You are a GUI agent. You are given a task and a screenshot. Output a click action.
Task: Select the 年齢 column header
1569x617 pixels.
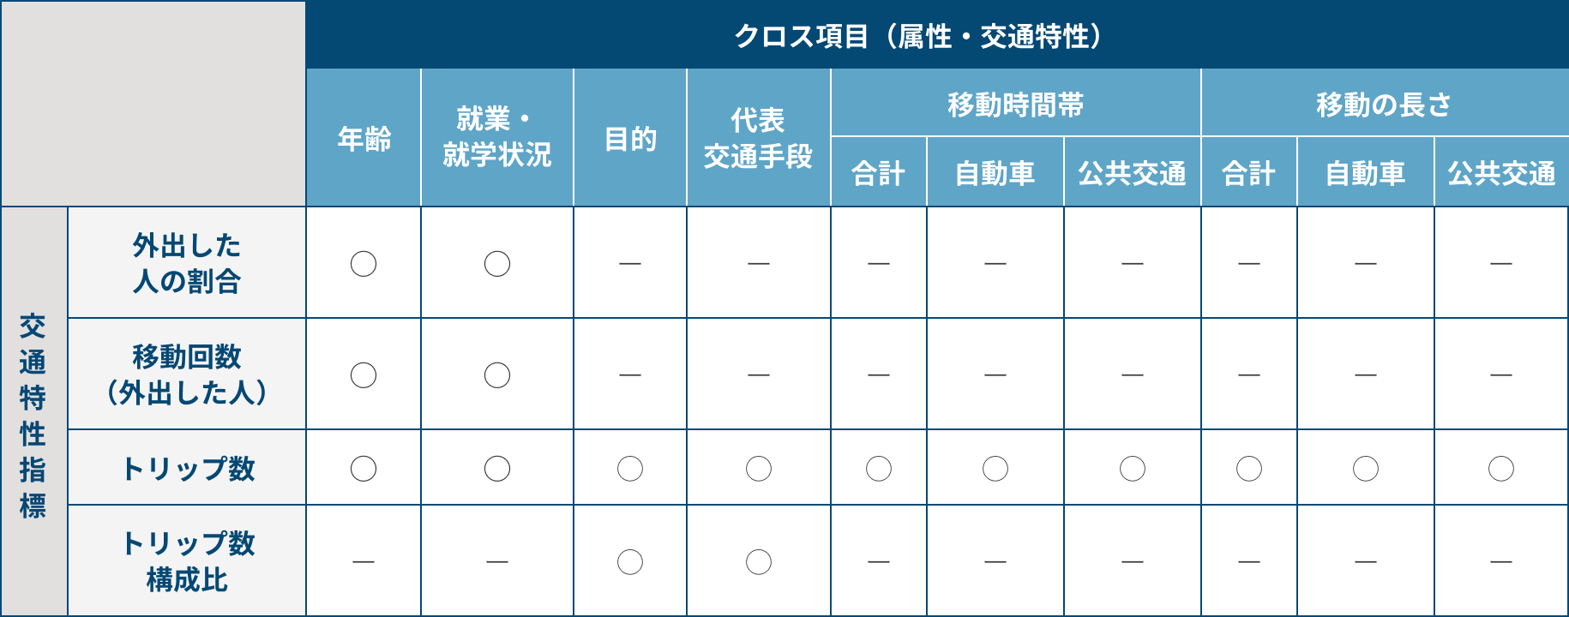tap(364, 138)
